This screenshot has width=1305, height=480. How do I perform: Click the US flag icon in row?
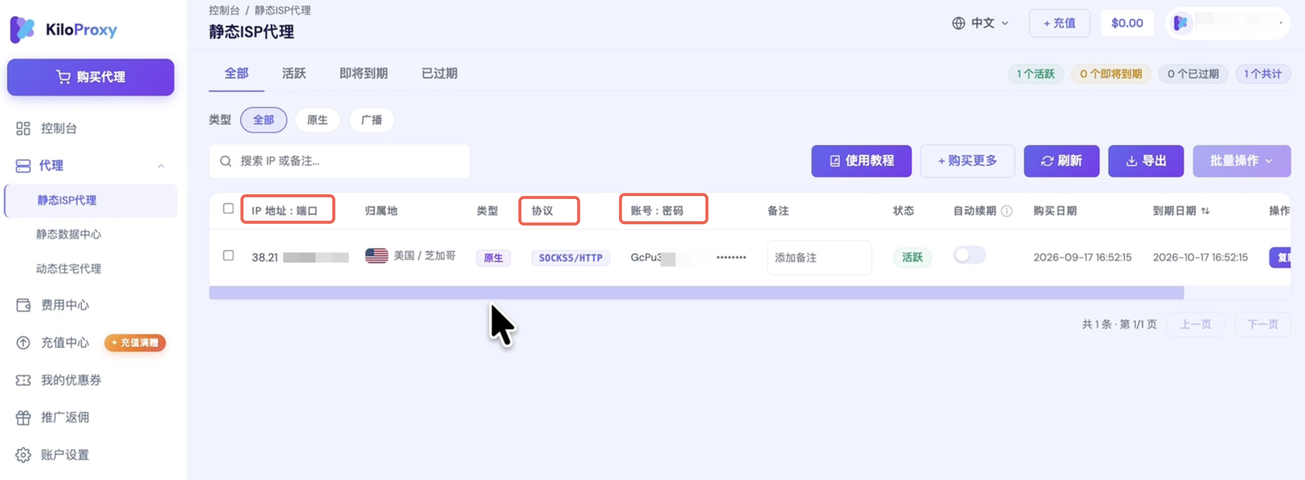click(376, 256)
